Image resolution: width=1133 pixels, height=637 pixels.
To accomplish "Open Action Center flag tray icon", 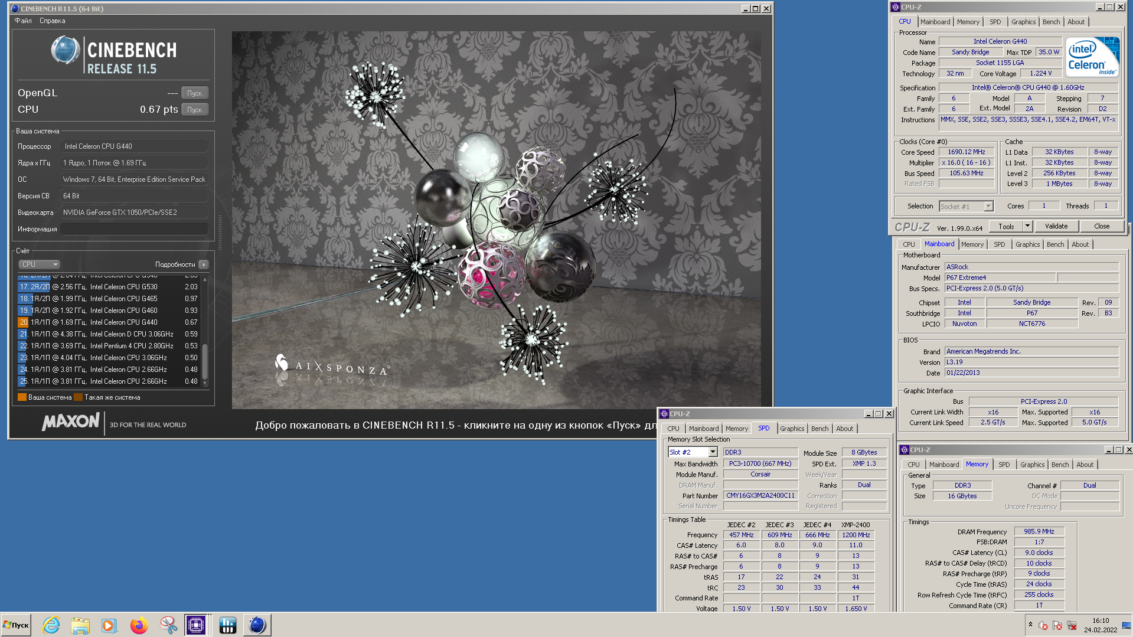I will pyautogui.click(x=1057, y=626).
